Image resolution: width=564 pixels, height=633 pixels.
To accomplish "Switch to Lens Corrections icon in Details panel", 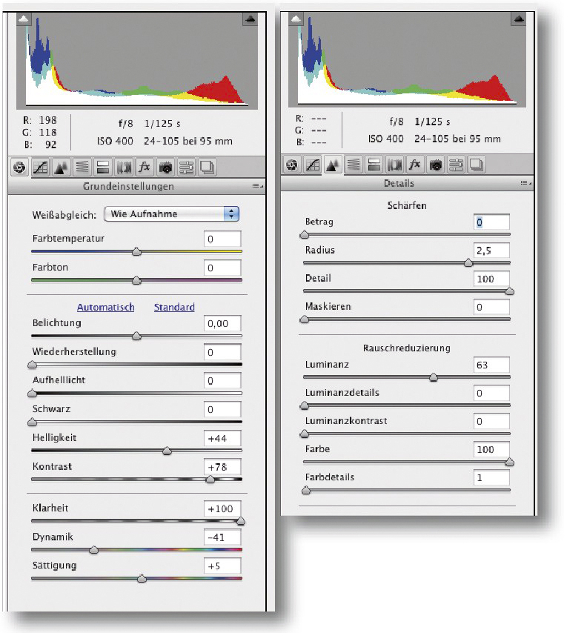I will 395,165.
